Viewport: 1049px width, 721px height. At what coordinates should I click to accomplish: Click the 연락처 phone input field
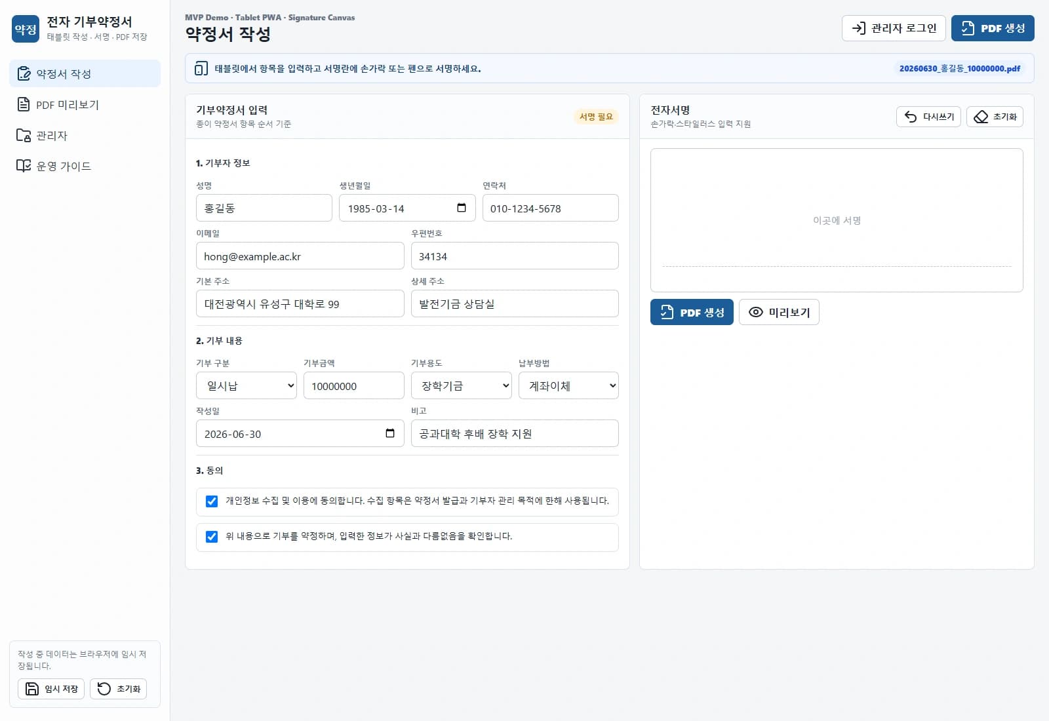point(551,208)
